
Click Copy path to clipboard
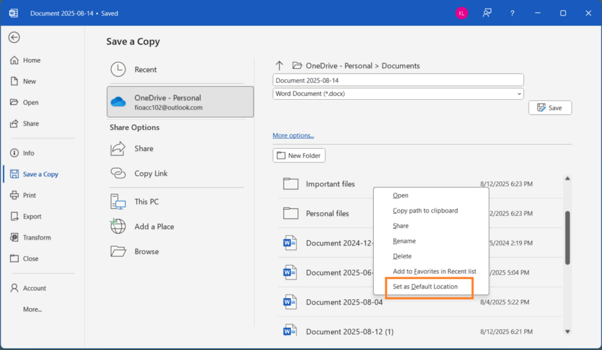[x=425, y=211]
